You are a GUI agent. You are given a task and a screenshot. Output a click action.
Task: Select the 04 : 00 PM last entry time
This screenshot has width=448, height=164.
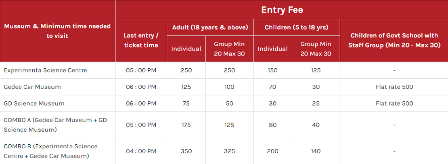141,151
